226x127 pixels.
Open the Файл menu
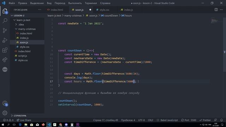12,3
